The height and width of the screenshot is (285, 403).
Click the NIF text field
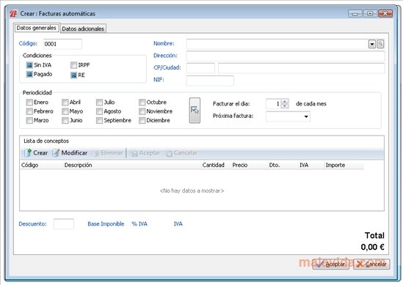pyautogui.click(x=210, y=81)
